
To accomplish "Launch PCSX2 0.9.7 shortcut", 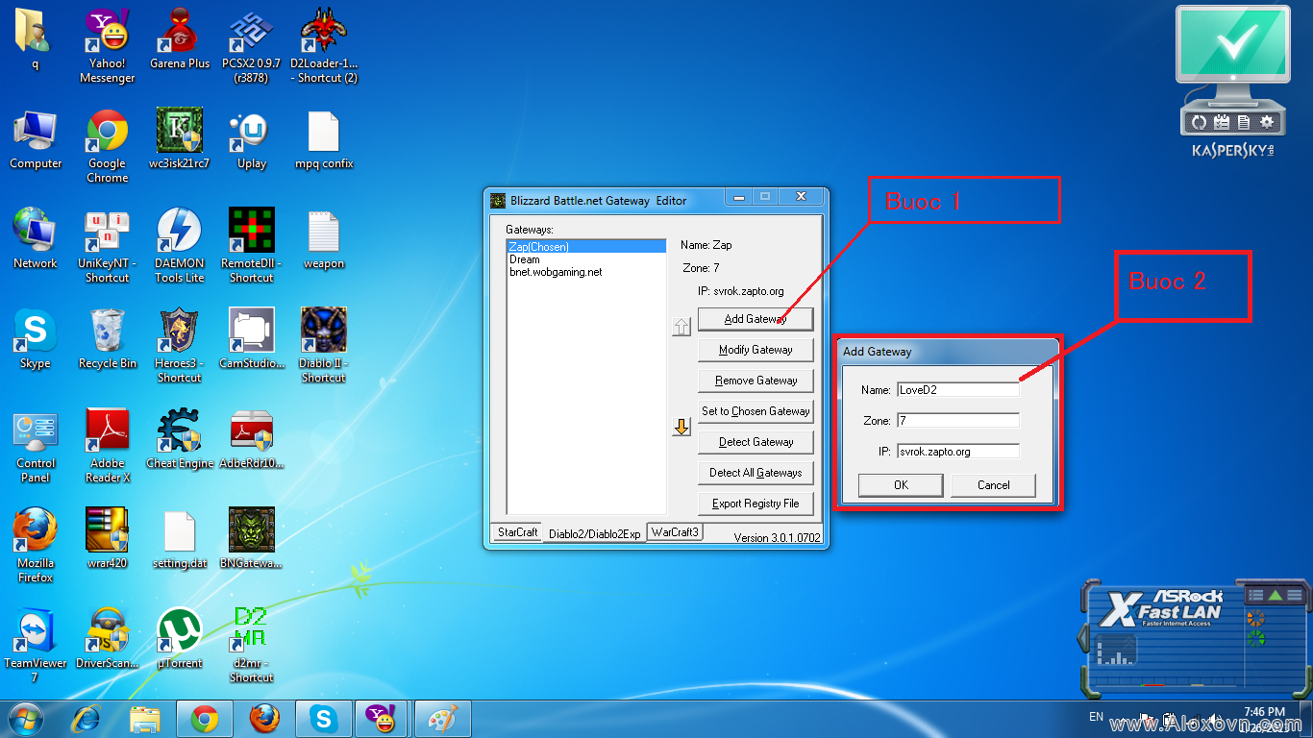I will (251, 43).
